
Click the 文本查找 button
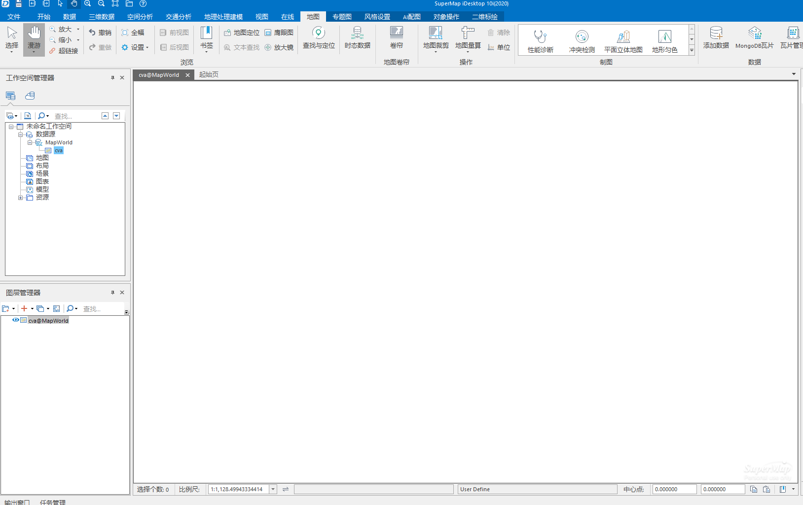pyautogui.click(x=242, y=47)
